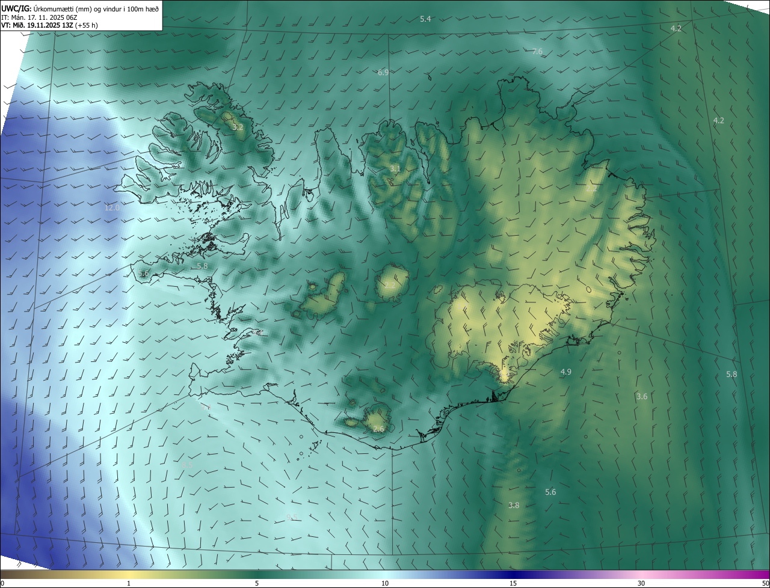This screenshot has height=588, width=770.
Task: Click the 4.2 value in the top-right corner
Action: point(676,29)
